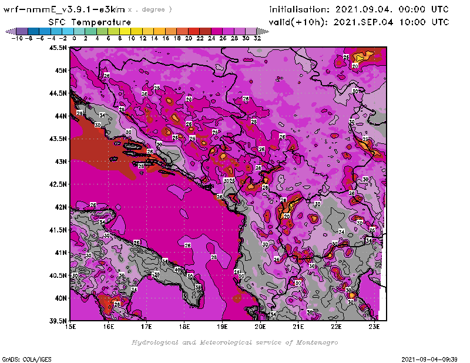
Task: Click the -10 legend tick label
Action: [17, 38]
